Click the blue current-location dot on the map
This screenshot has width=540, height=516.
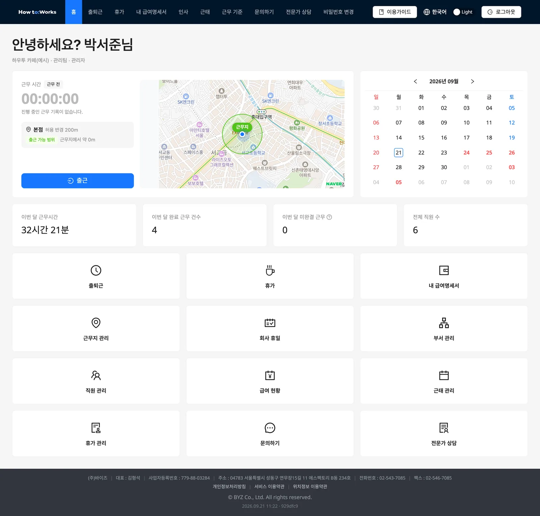pos(242,134)
